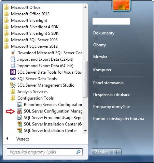Expand Microsoft Silverlight 4 SDK folder
This screenshot has height=163, width=154.
pyautogui.click(x=35, y=27)
